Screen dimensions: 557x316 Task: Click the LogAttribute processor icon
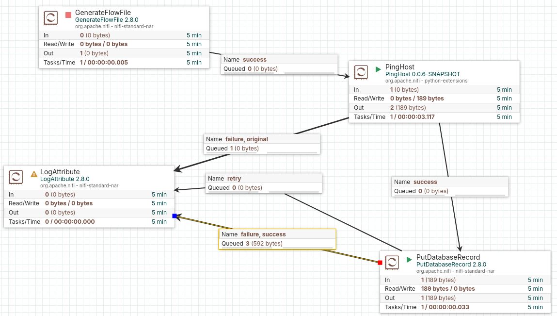[16, 177]
